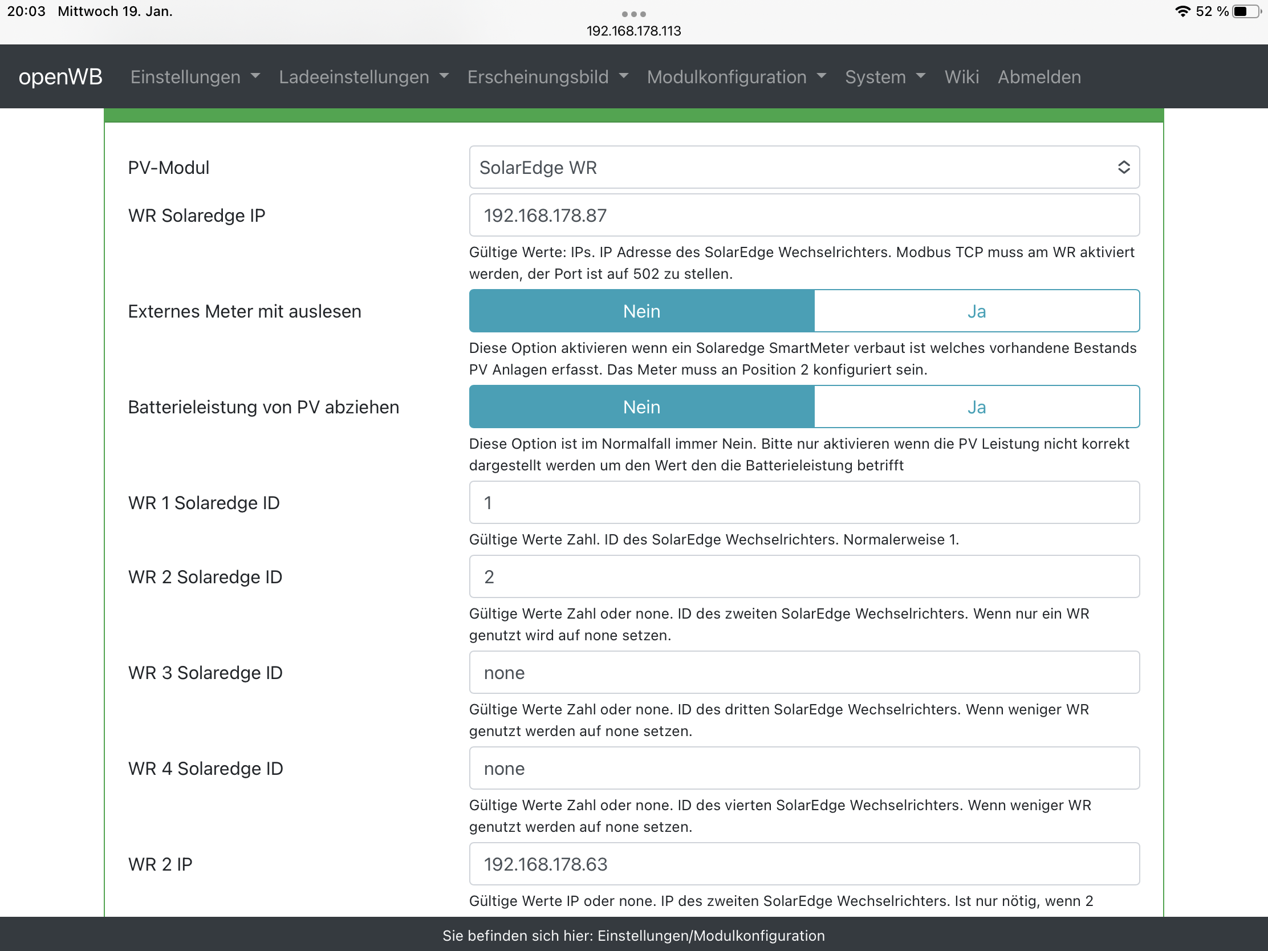
Task: Click the WR 3 Solaredge ID field
Action: [x=804, y=672]
